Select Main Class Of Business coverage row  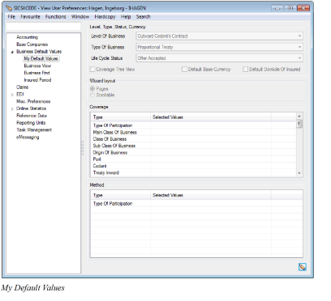193,132
